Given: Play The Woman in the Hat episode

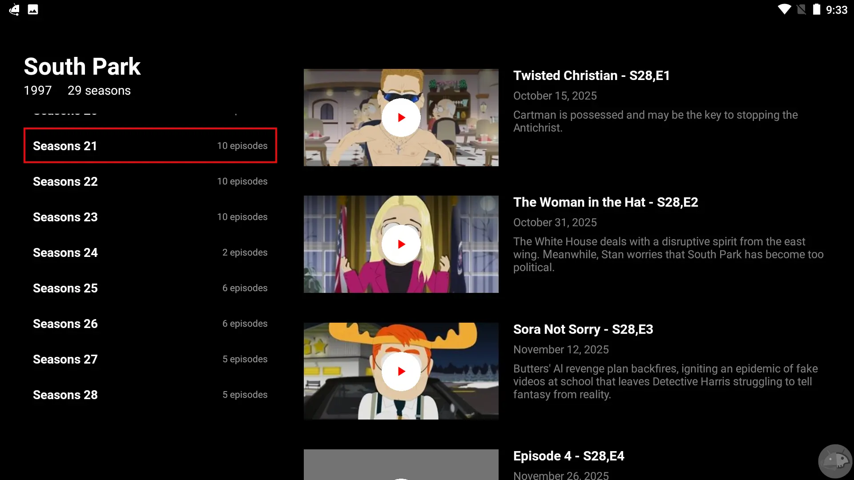Looking at the screenshot, I should point(401,244).
